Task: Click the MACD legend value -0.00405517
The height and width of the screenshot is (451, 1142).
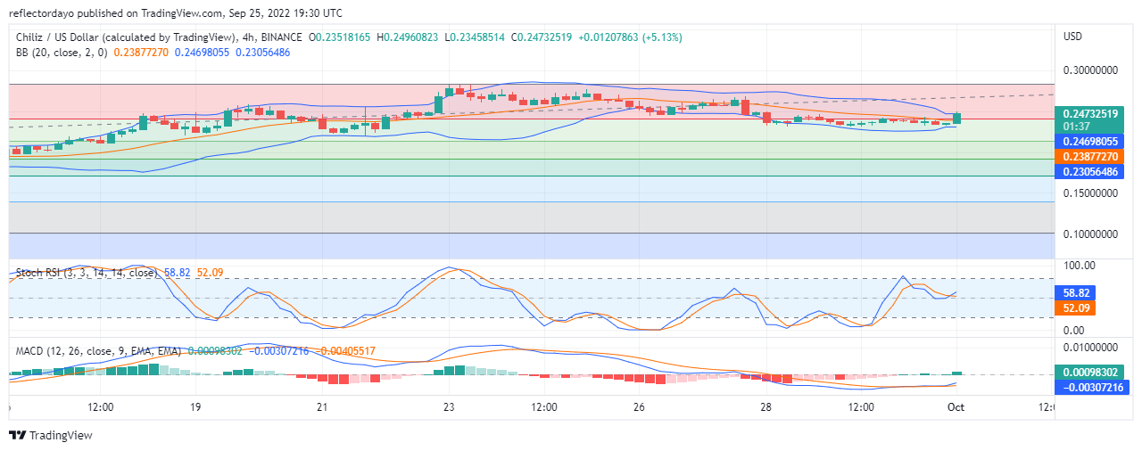Action: click(346, 351)
